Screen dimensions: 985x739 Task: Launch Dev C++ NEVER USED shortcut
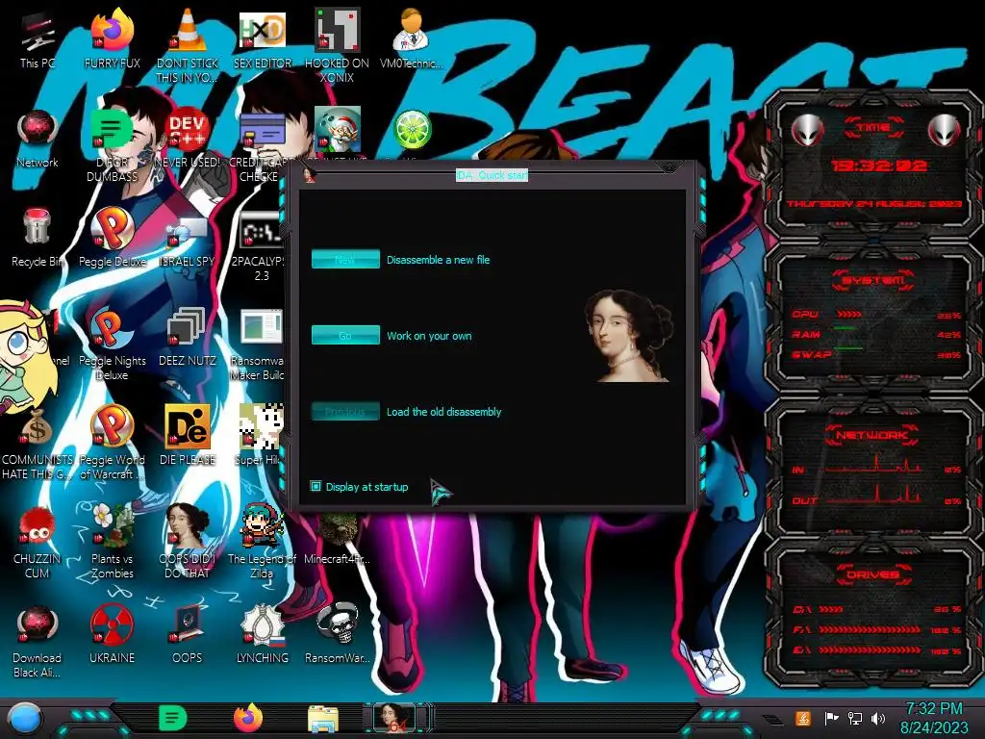coord(188,137)
